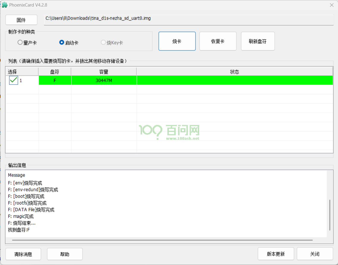Viewport: 338px width, 265px height.
Task: Click the 盘符 drive letter column header
Action: [55, 72]
